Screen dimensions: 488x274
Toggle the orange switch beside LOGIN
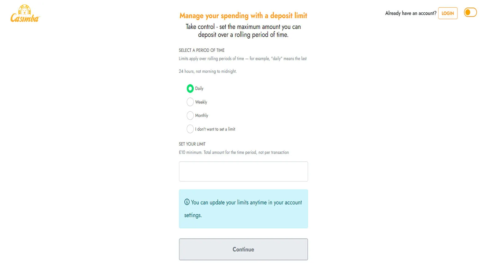click(x=470, y=12)
